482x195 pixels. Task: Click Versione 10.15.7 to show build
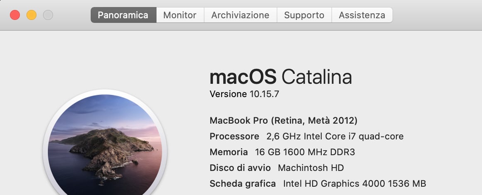pos(244,94)
